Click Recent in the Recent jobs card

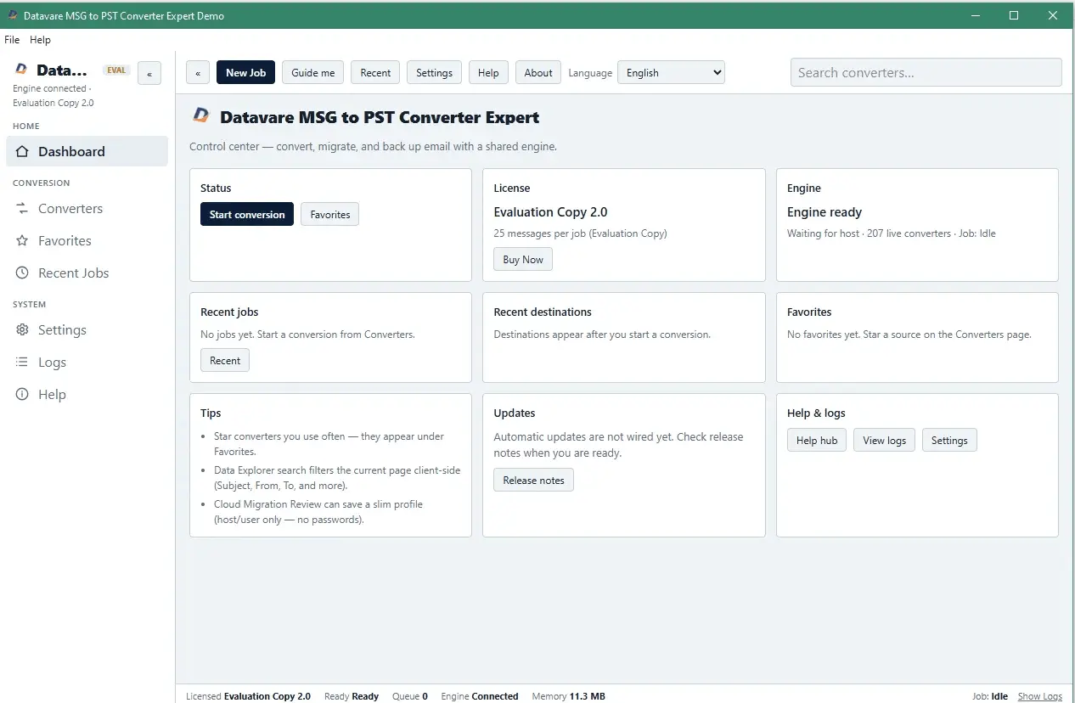225,360
